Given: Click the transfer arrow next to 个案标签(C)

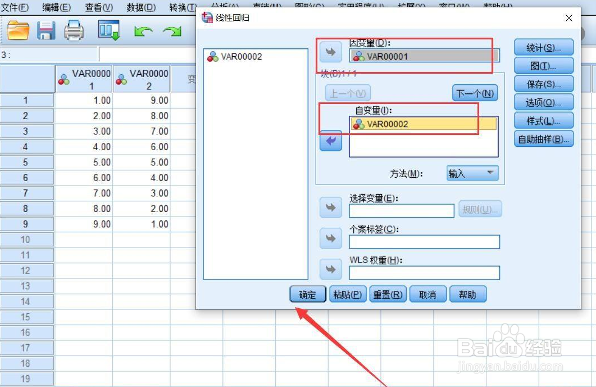Looking at the screenshot, I should (330, 238).
